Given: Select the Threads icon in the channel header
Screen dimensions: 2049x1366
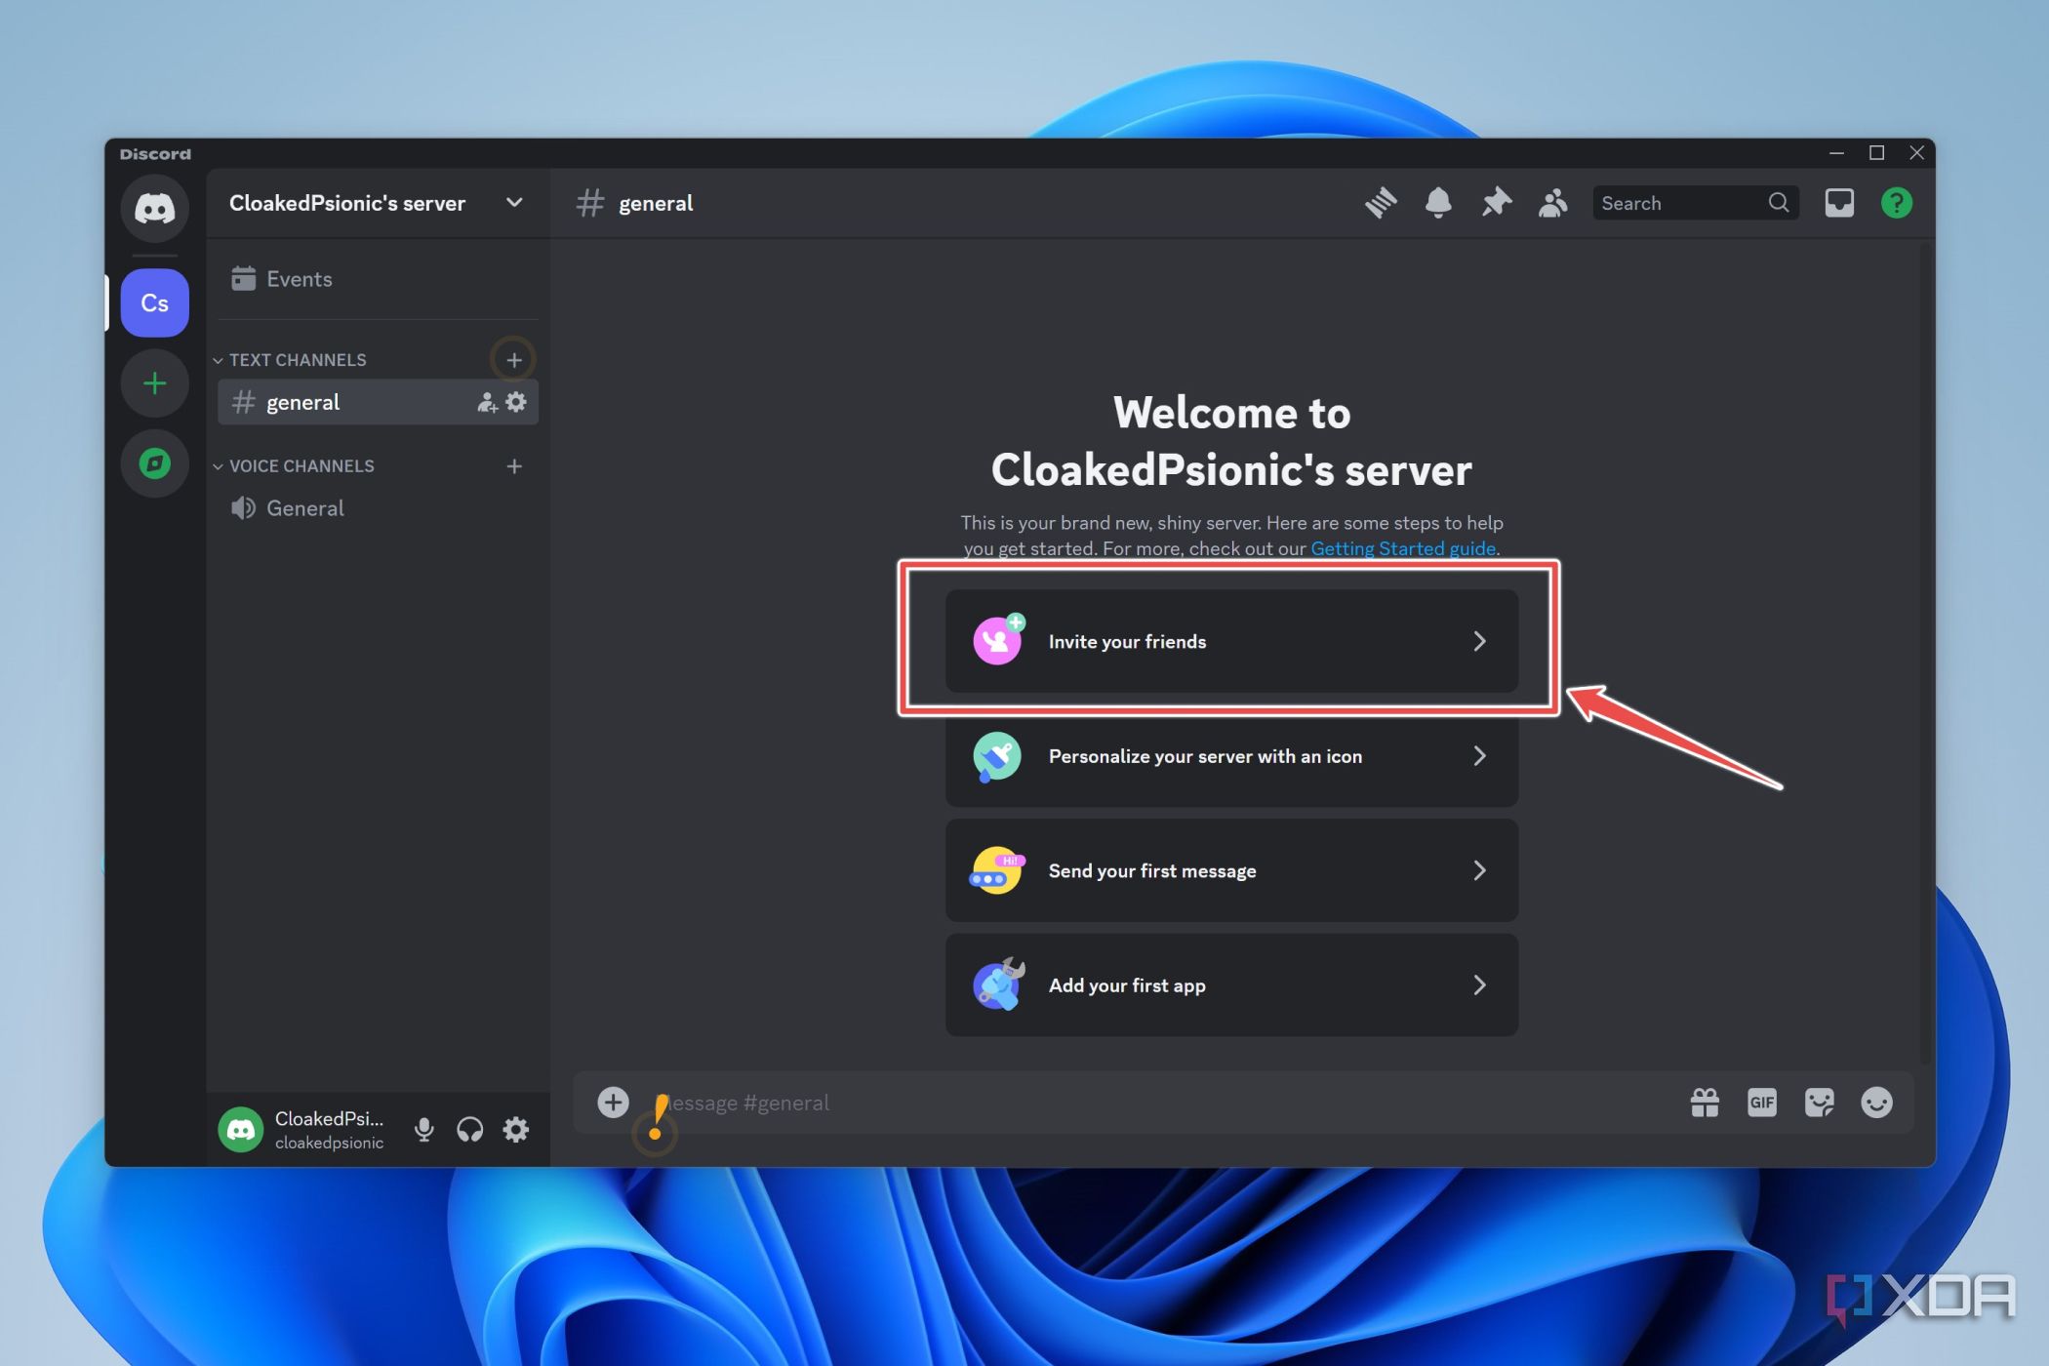Looking at the screenshot, I should coord(1381,202).
